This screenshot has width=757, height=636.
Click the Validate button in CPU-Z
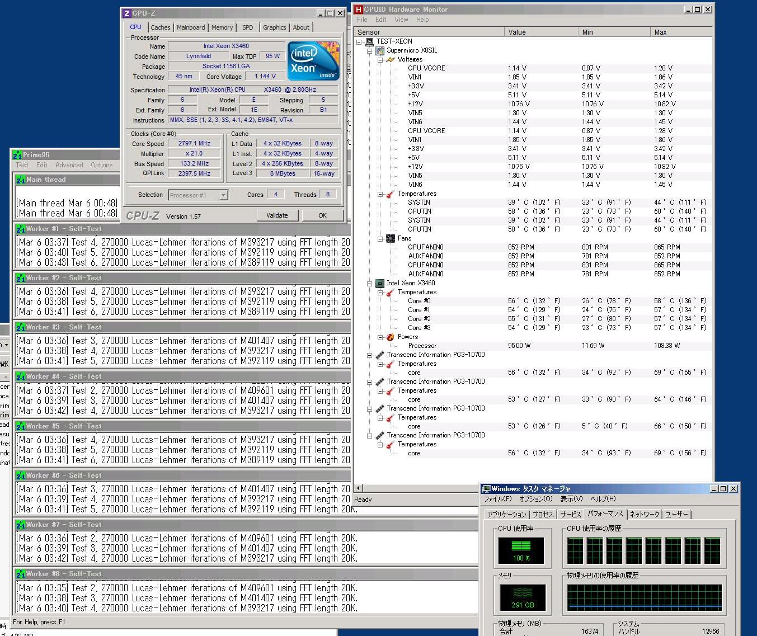[277, 215]
